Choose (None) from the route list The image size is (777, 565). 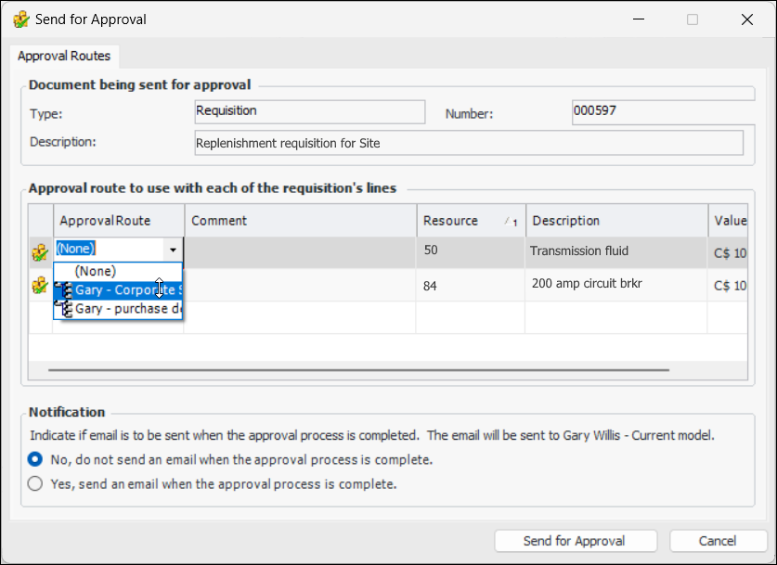click(x=96, y=271)
